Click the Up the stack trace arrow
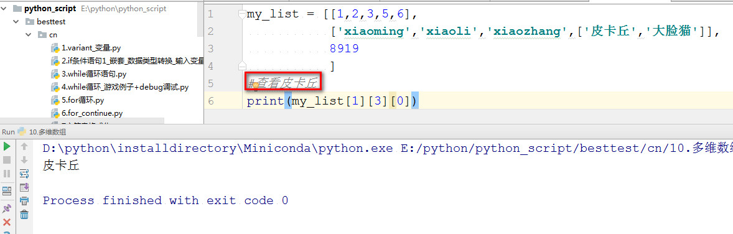733x234 pixels. (24, 146)
